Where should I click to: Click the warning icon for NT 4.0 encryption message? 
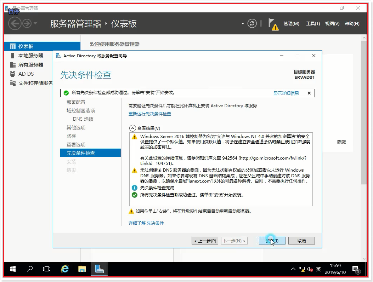tap(134, 137)
